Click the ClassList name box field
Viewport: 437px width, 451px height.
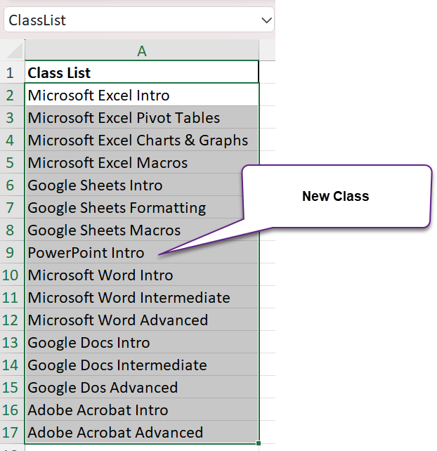coord(139,20)
